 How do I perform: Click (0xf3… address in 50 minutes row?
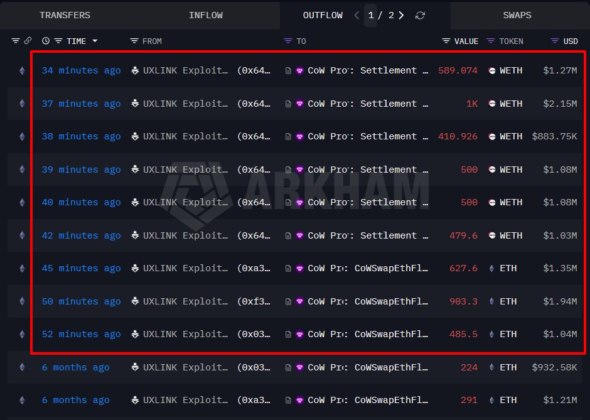[254, 301]
